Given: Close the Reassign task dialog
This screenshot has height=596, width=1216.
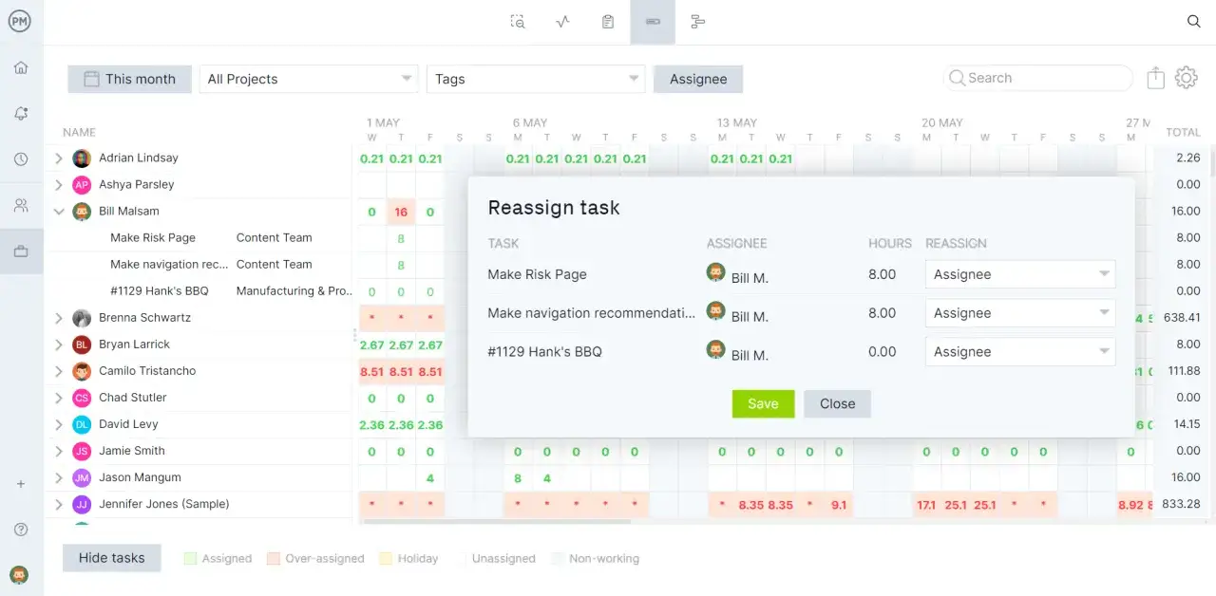Looking at the screenshot, I should point(837,403).
